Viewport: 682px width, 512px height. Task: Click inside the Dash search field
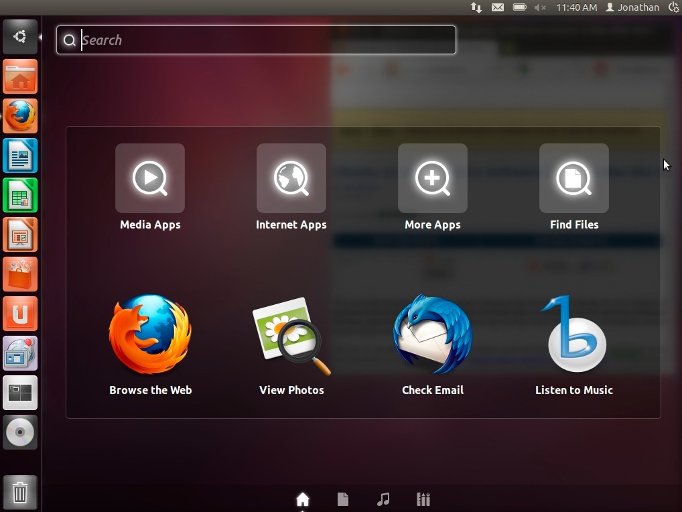click(255, 40)
